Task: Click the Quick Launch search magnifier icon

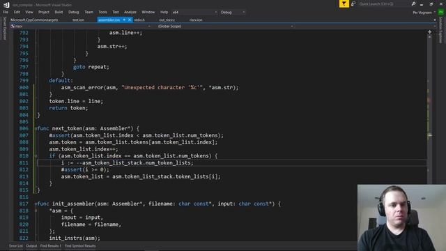Action: 413,3
